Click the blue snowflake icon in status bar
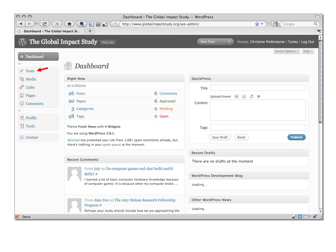This screenshot has height=252, width=336. tap(300, 217)
